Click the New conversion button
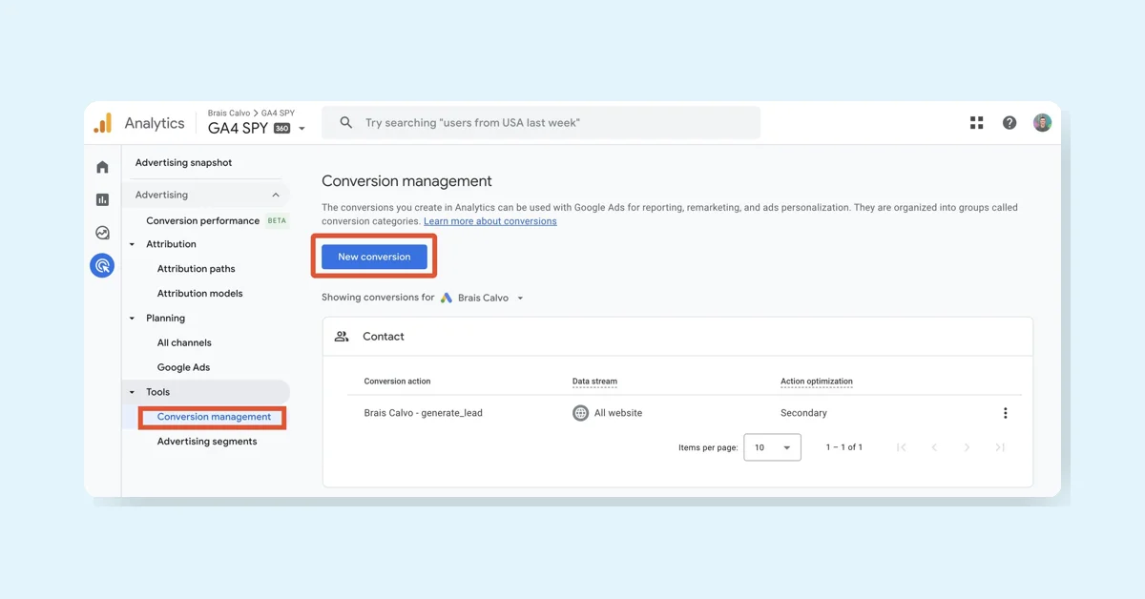The image size is (1145, 599). click(374, 257)
